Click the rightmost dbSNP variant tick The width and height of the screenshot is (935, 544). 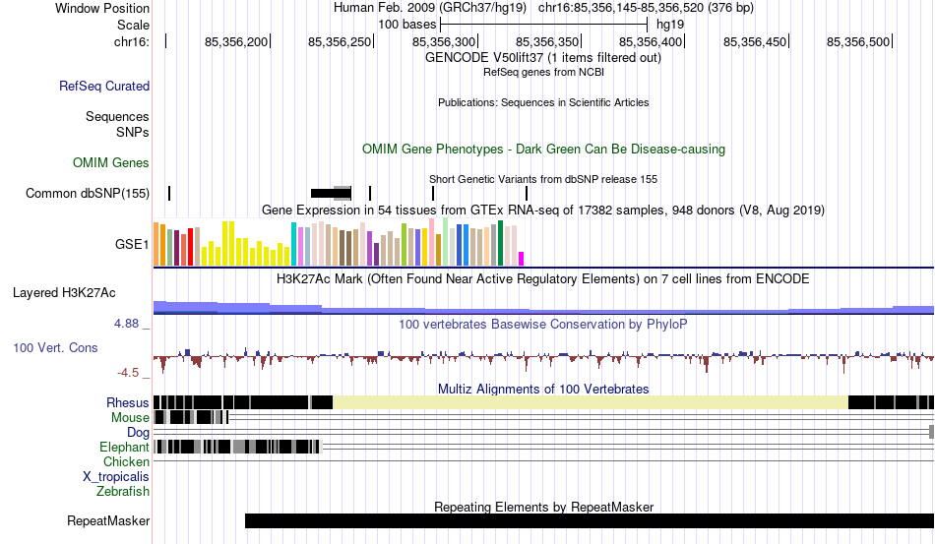click(x=527, y=193)
